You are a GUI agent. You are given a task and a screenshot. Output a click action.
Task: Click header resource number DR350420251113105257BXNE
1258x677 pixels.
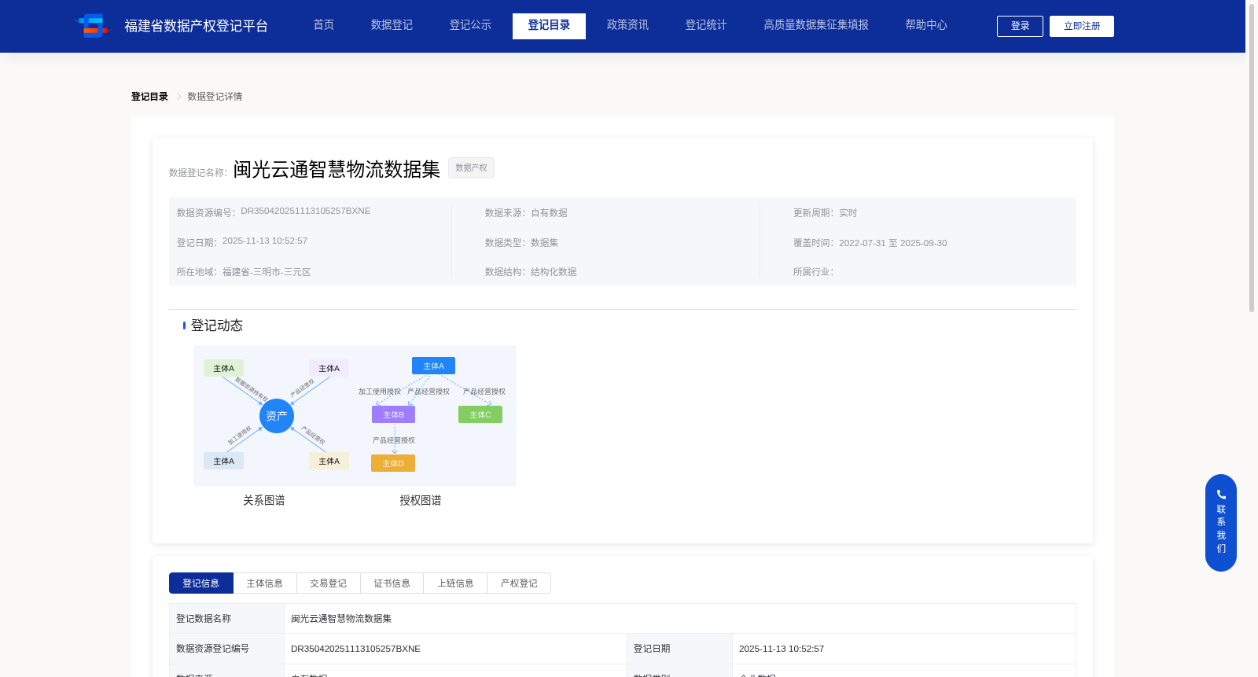[306, 211]
